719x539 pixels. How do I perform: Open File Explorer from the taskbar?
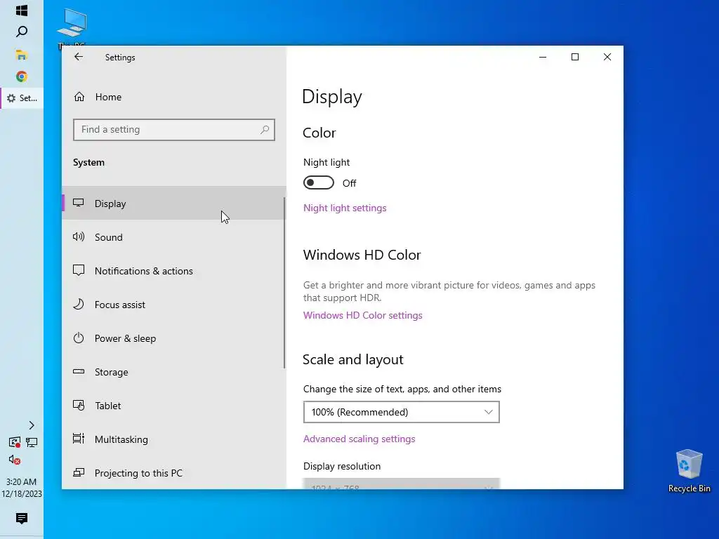pos(22,55)
